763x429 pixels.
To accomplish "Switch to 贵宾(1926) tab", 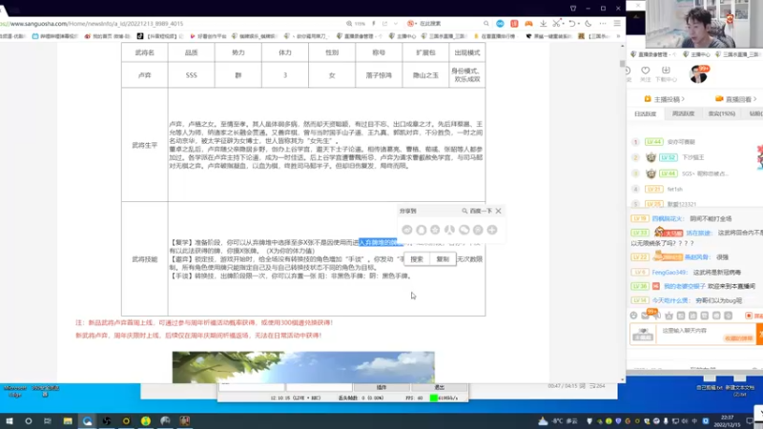I will (721, 113).
